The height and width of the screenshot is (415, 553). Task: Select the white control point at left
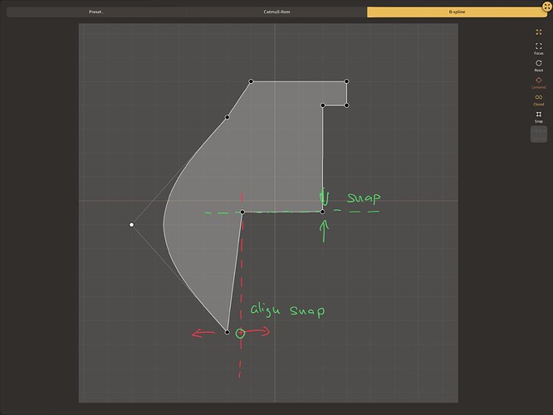pos(131,225)
